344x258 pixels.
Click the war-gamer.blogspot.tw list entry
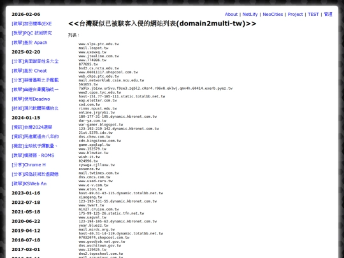click(x=101, y=125)
